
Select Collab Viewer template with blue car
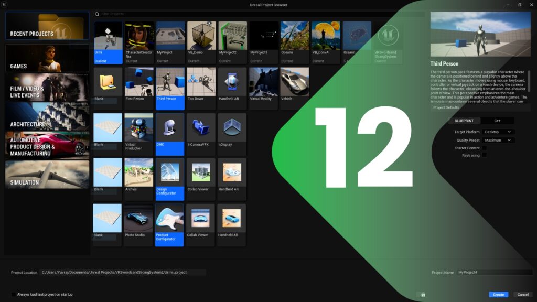coord(200,225)
